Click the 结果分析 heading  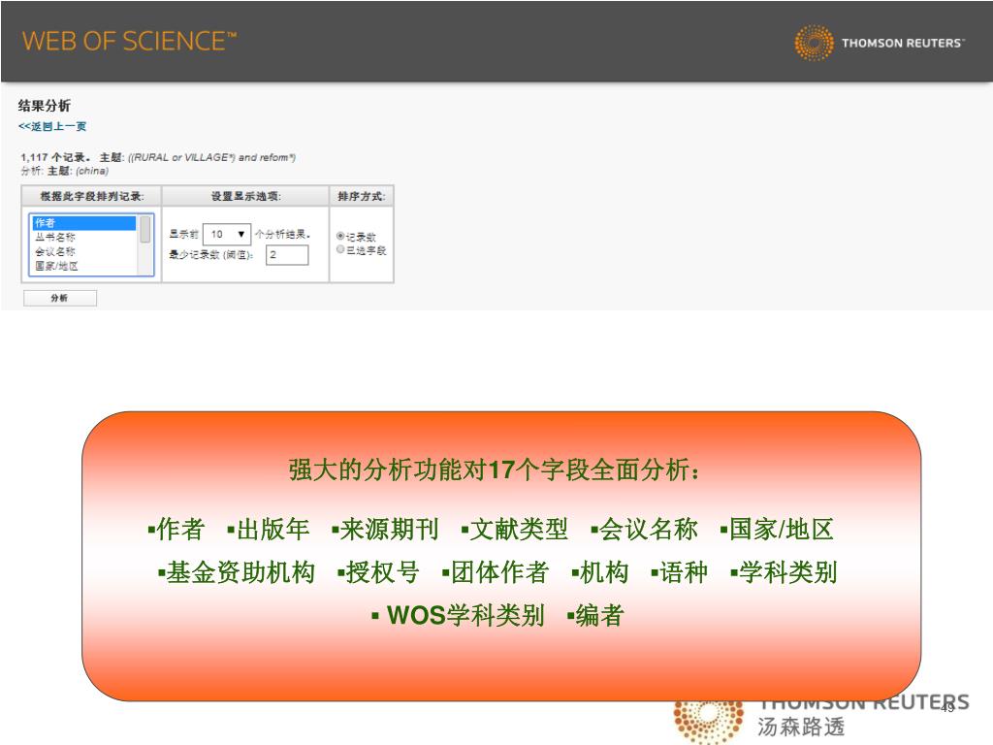(x=45, y=105)
